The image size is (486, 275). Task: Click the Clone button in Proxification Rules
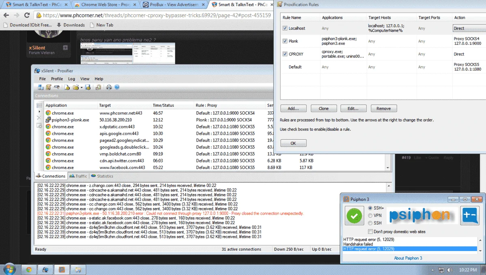pyautogui.click(x=324, y=108)
